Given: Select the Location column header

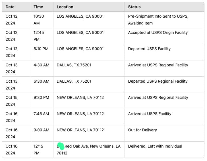Looking at the screenshot, I should pos(65,7).
